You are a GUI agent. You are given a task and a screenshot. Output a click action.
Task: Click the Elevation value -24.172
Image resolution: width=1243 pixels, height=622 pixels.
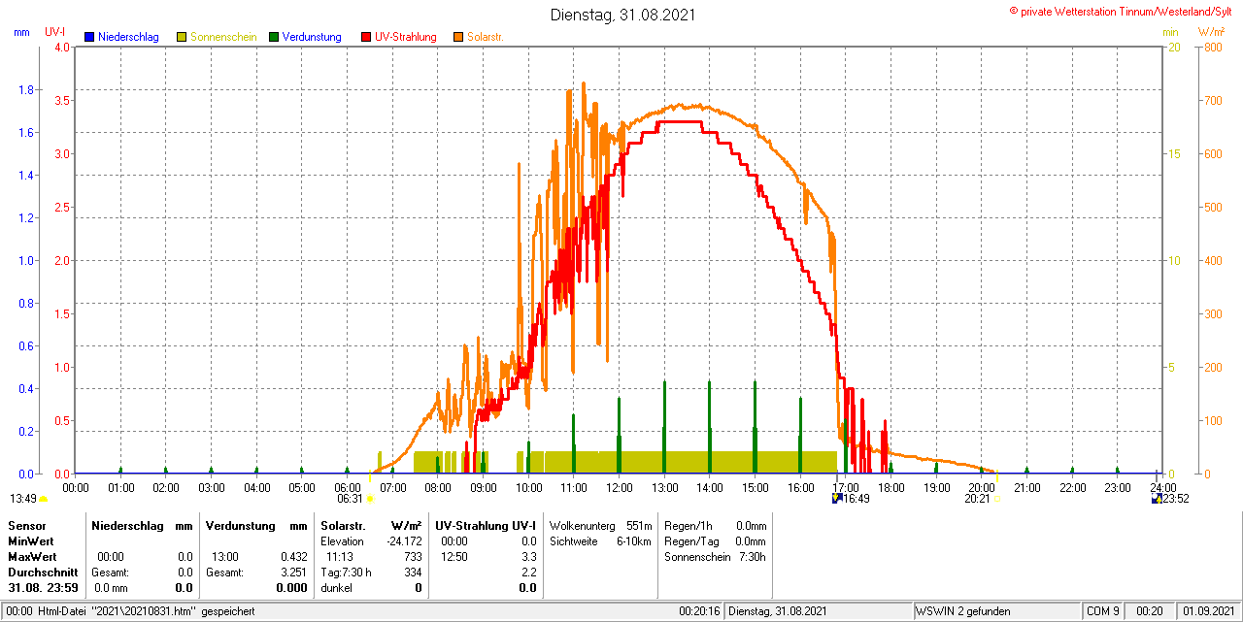(405, 541)
